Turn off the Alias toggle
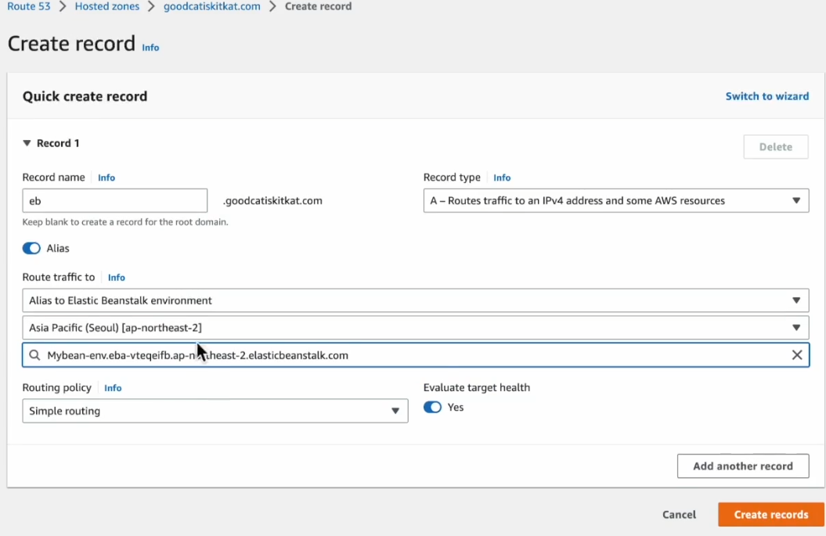This screenshot has height=536, width=826. 31,248
